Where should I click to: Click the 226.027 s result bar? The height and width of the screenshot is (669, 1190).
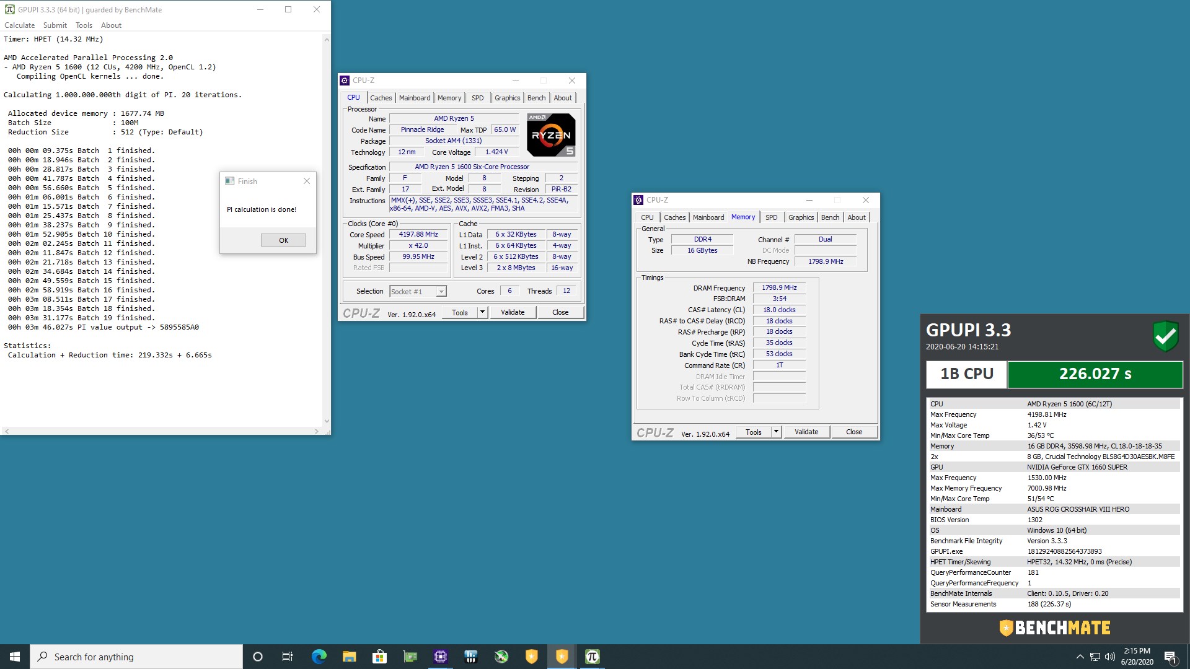[x=1095, y=374]
